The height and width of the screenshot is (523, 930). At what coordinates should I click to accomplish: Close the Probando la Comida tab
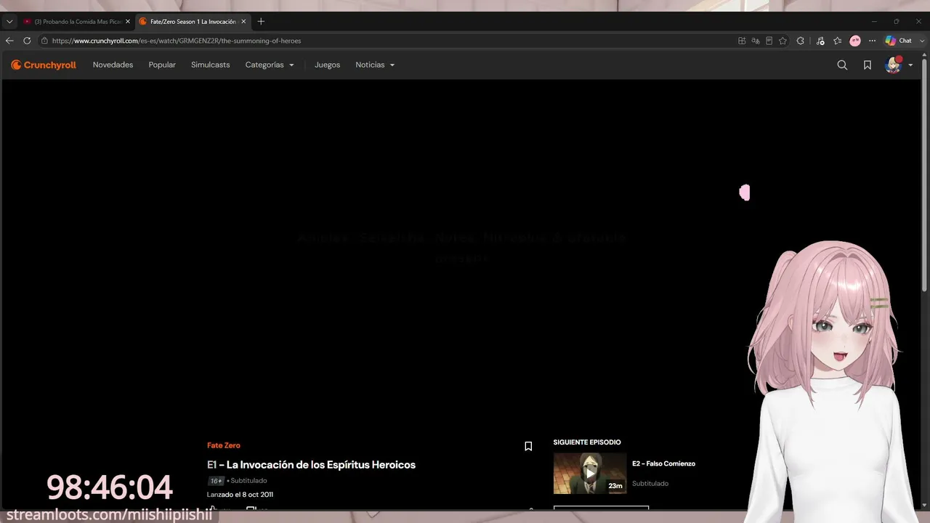pyautogui.click(x=127, y=22)
